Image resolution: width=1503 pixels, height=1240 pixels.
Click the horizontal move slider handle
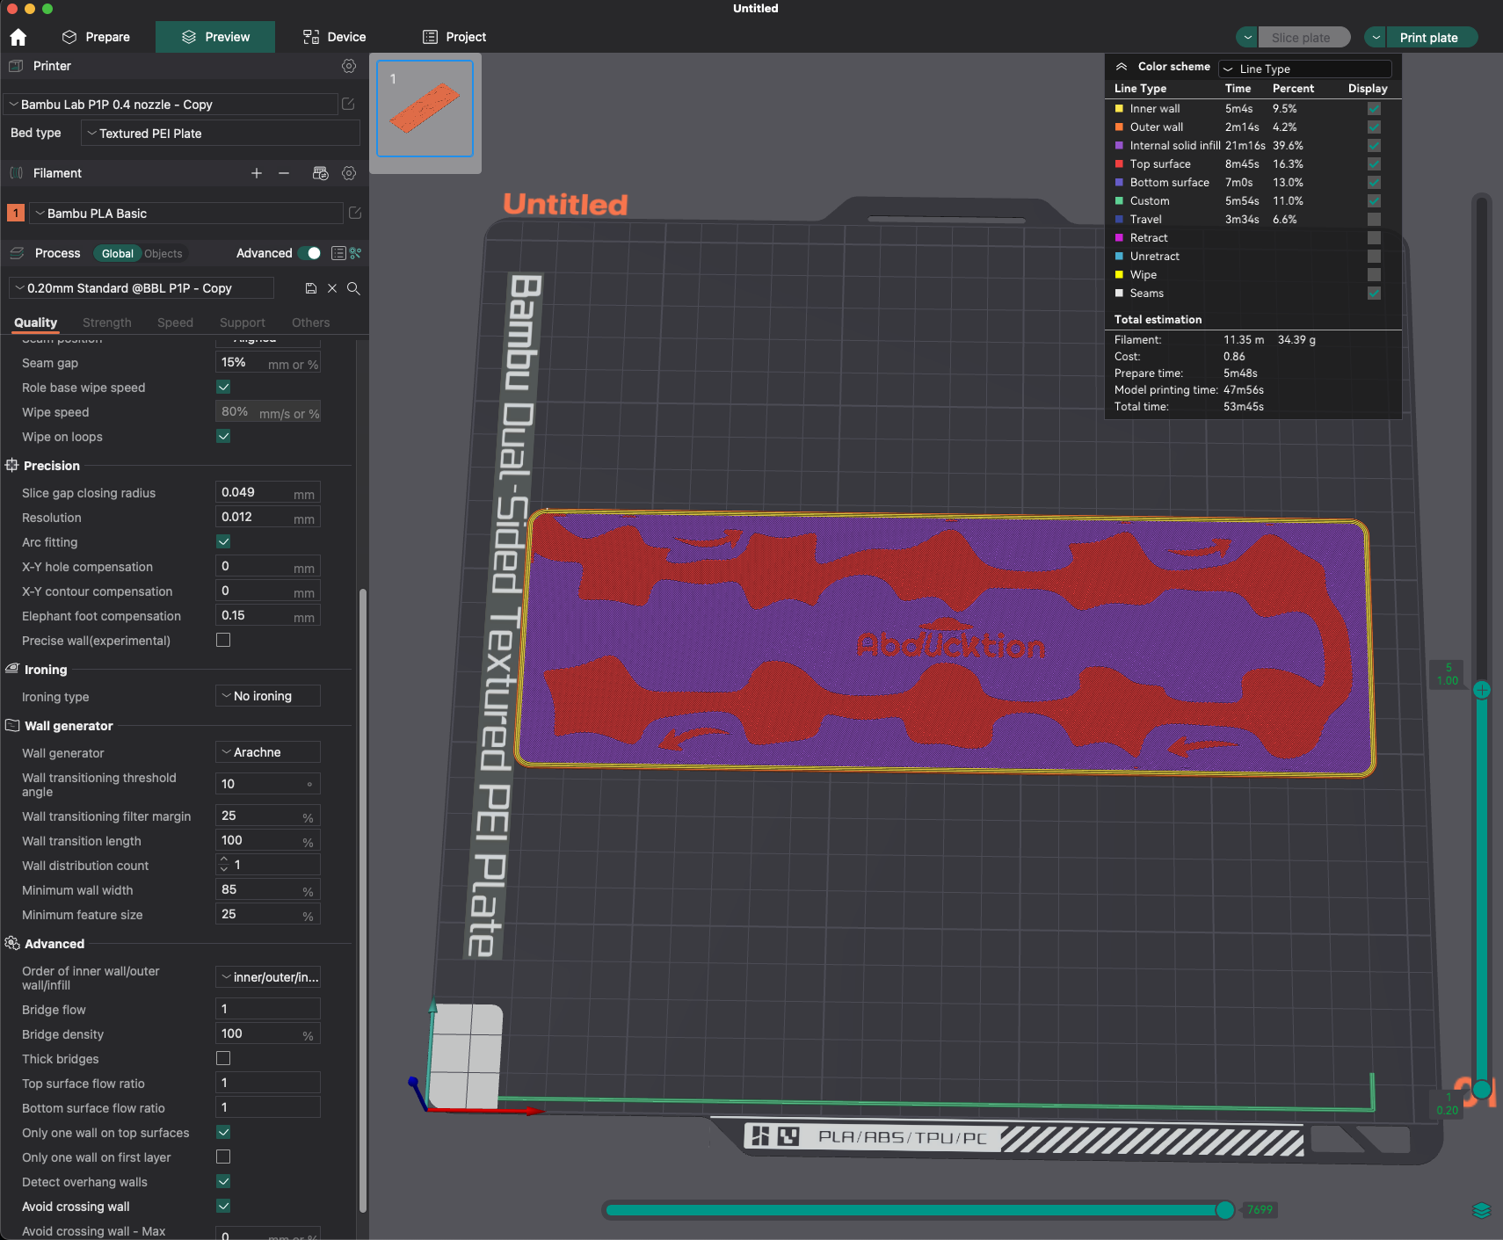point(1224,1210)
